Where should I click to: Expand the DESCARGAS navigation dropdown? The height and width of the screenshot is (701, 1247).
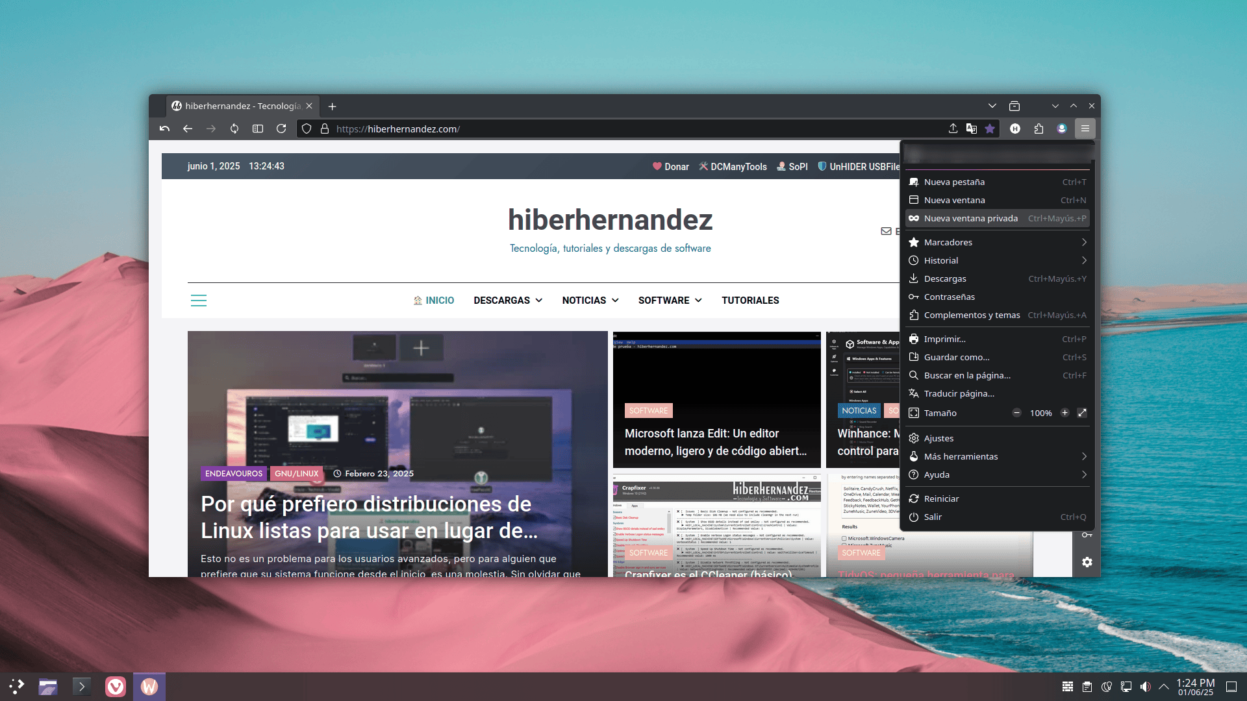point(507,301)
